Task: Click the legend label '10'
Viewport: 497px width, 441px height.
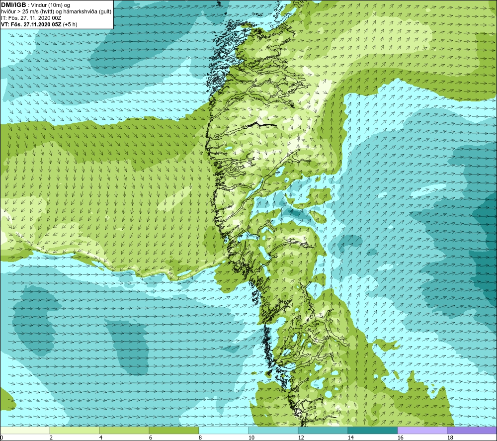Action: pos(251,438)
